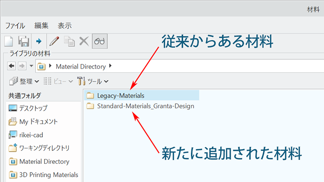
Task: Open the recent locations history dropdown
Action: tap(32, 67)
